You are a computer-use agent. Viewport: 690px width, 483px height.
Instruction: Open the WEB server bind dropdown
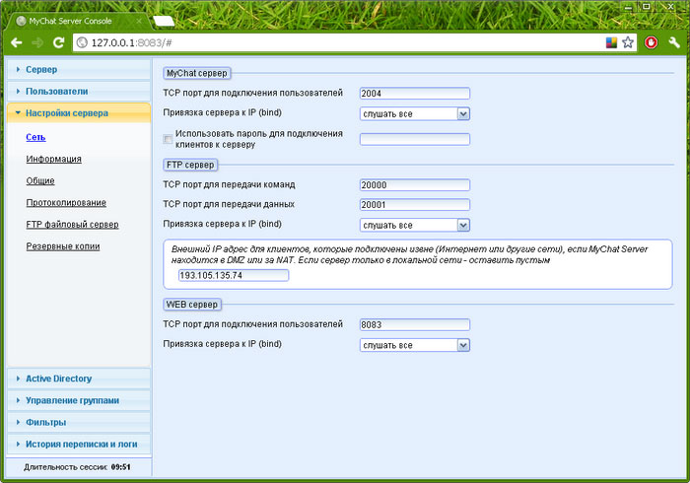coord(415,345)
